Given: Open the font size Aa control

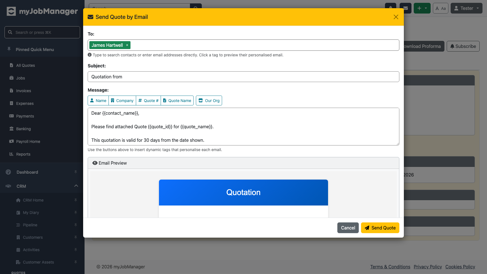Looking at the screenshot, I should [440, 8].
